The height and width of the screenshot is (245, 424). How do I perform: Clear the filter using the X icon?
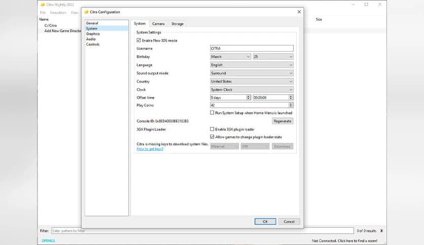[381, 231]
